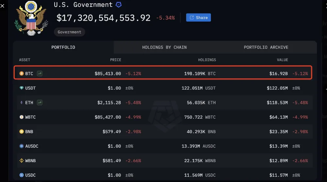Click the Government tag label
Screen dimensions: 327x182
[x=69, y=32]
